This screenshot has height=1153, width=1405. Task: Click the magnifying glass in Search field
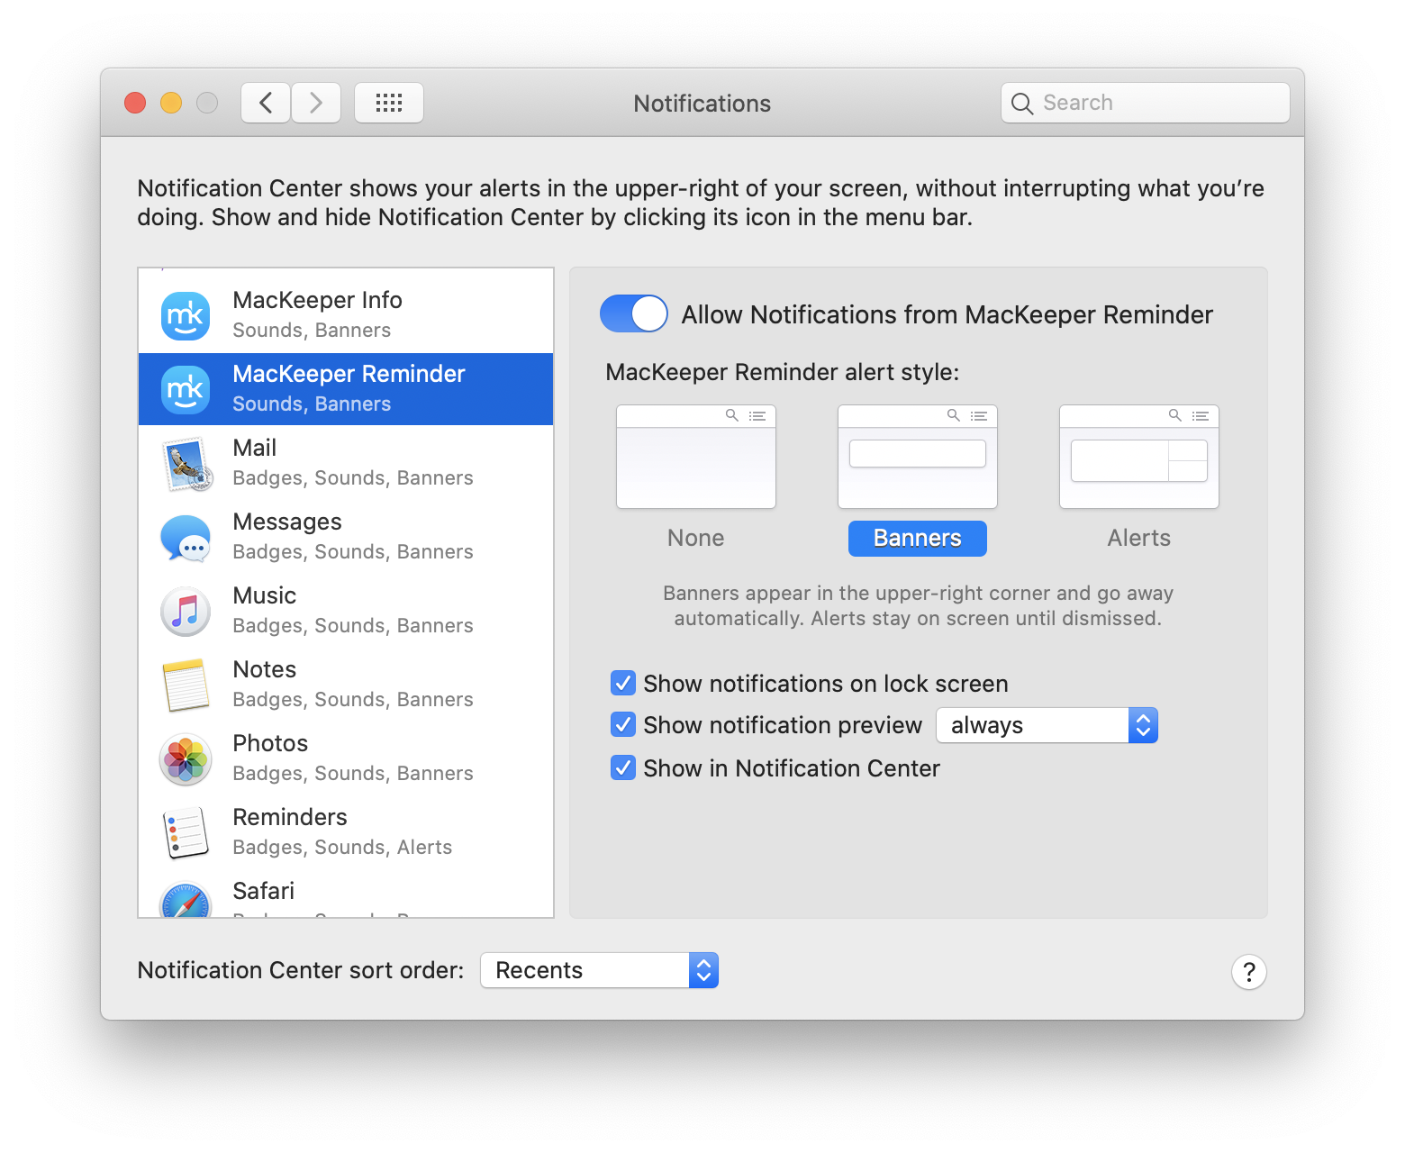1021,104
